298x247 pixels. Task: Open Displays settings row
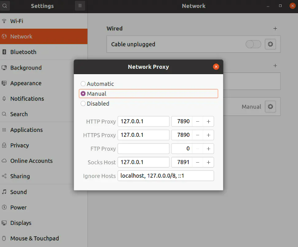(44, 223)
